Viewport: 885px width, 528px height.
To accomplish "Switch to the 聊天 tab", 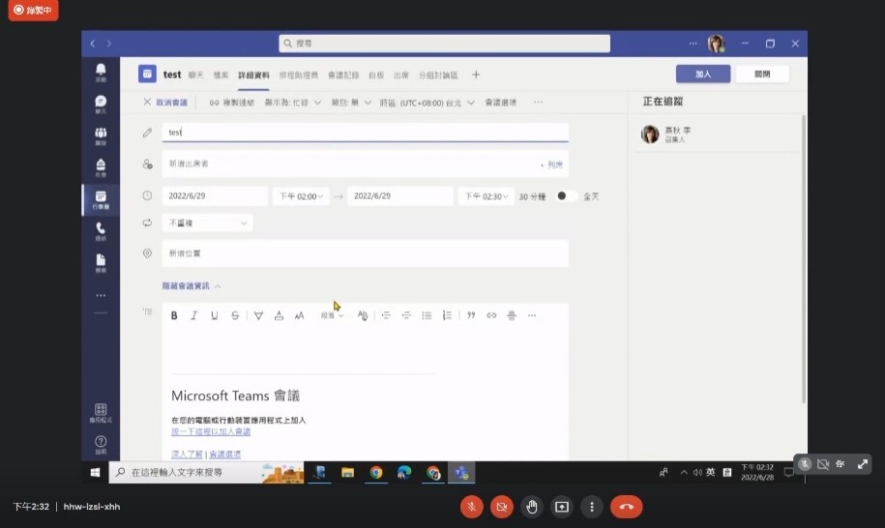I will tap(195, 75).
